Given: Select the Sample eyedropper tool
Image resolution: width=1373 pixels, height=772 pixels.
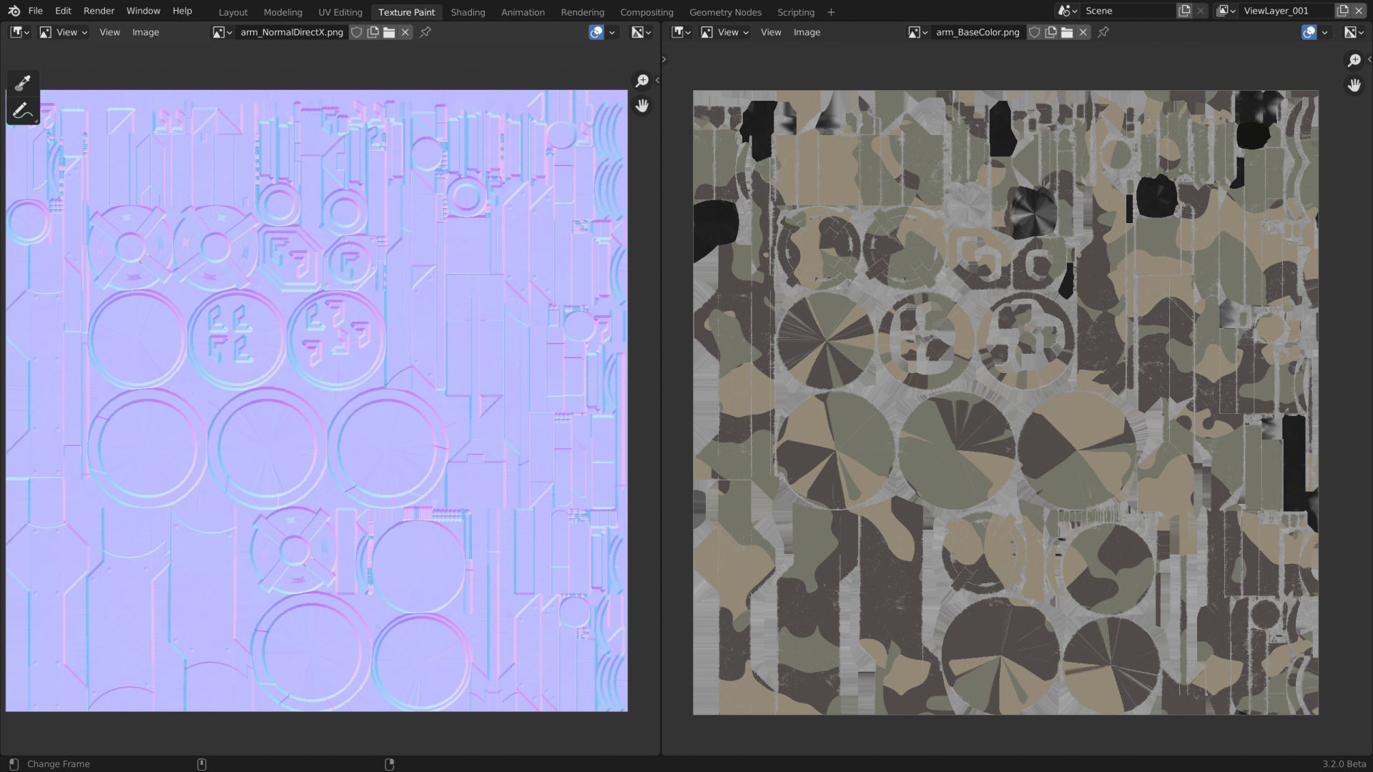Looking at the screenshot, I should tap(22, 83).
